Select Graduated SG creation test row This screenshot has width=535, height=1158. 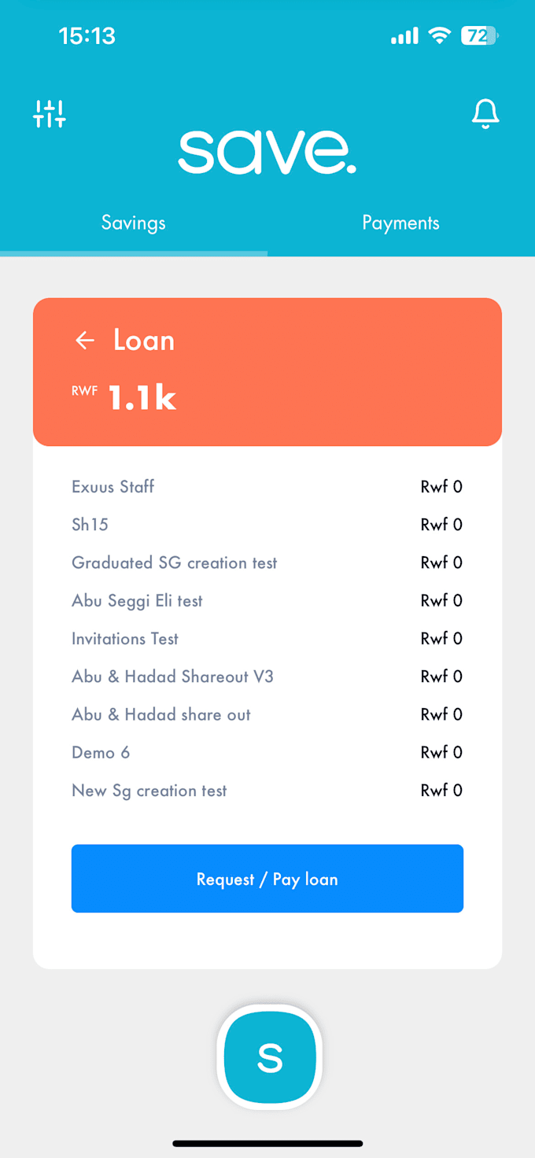(x=267, y=562)
